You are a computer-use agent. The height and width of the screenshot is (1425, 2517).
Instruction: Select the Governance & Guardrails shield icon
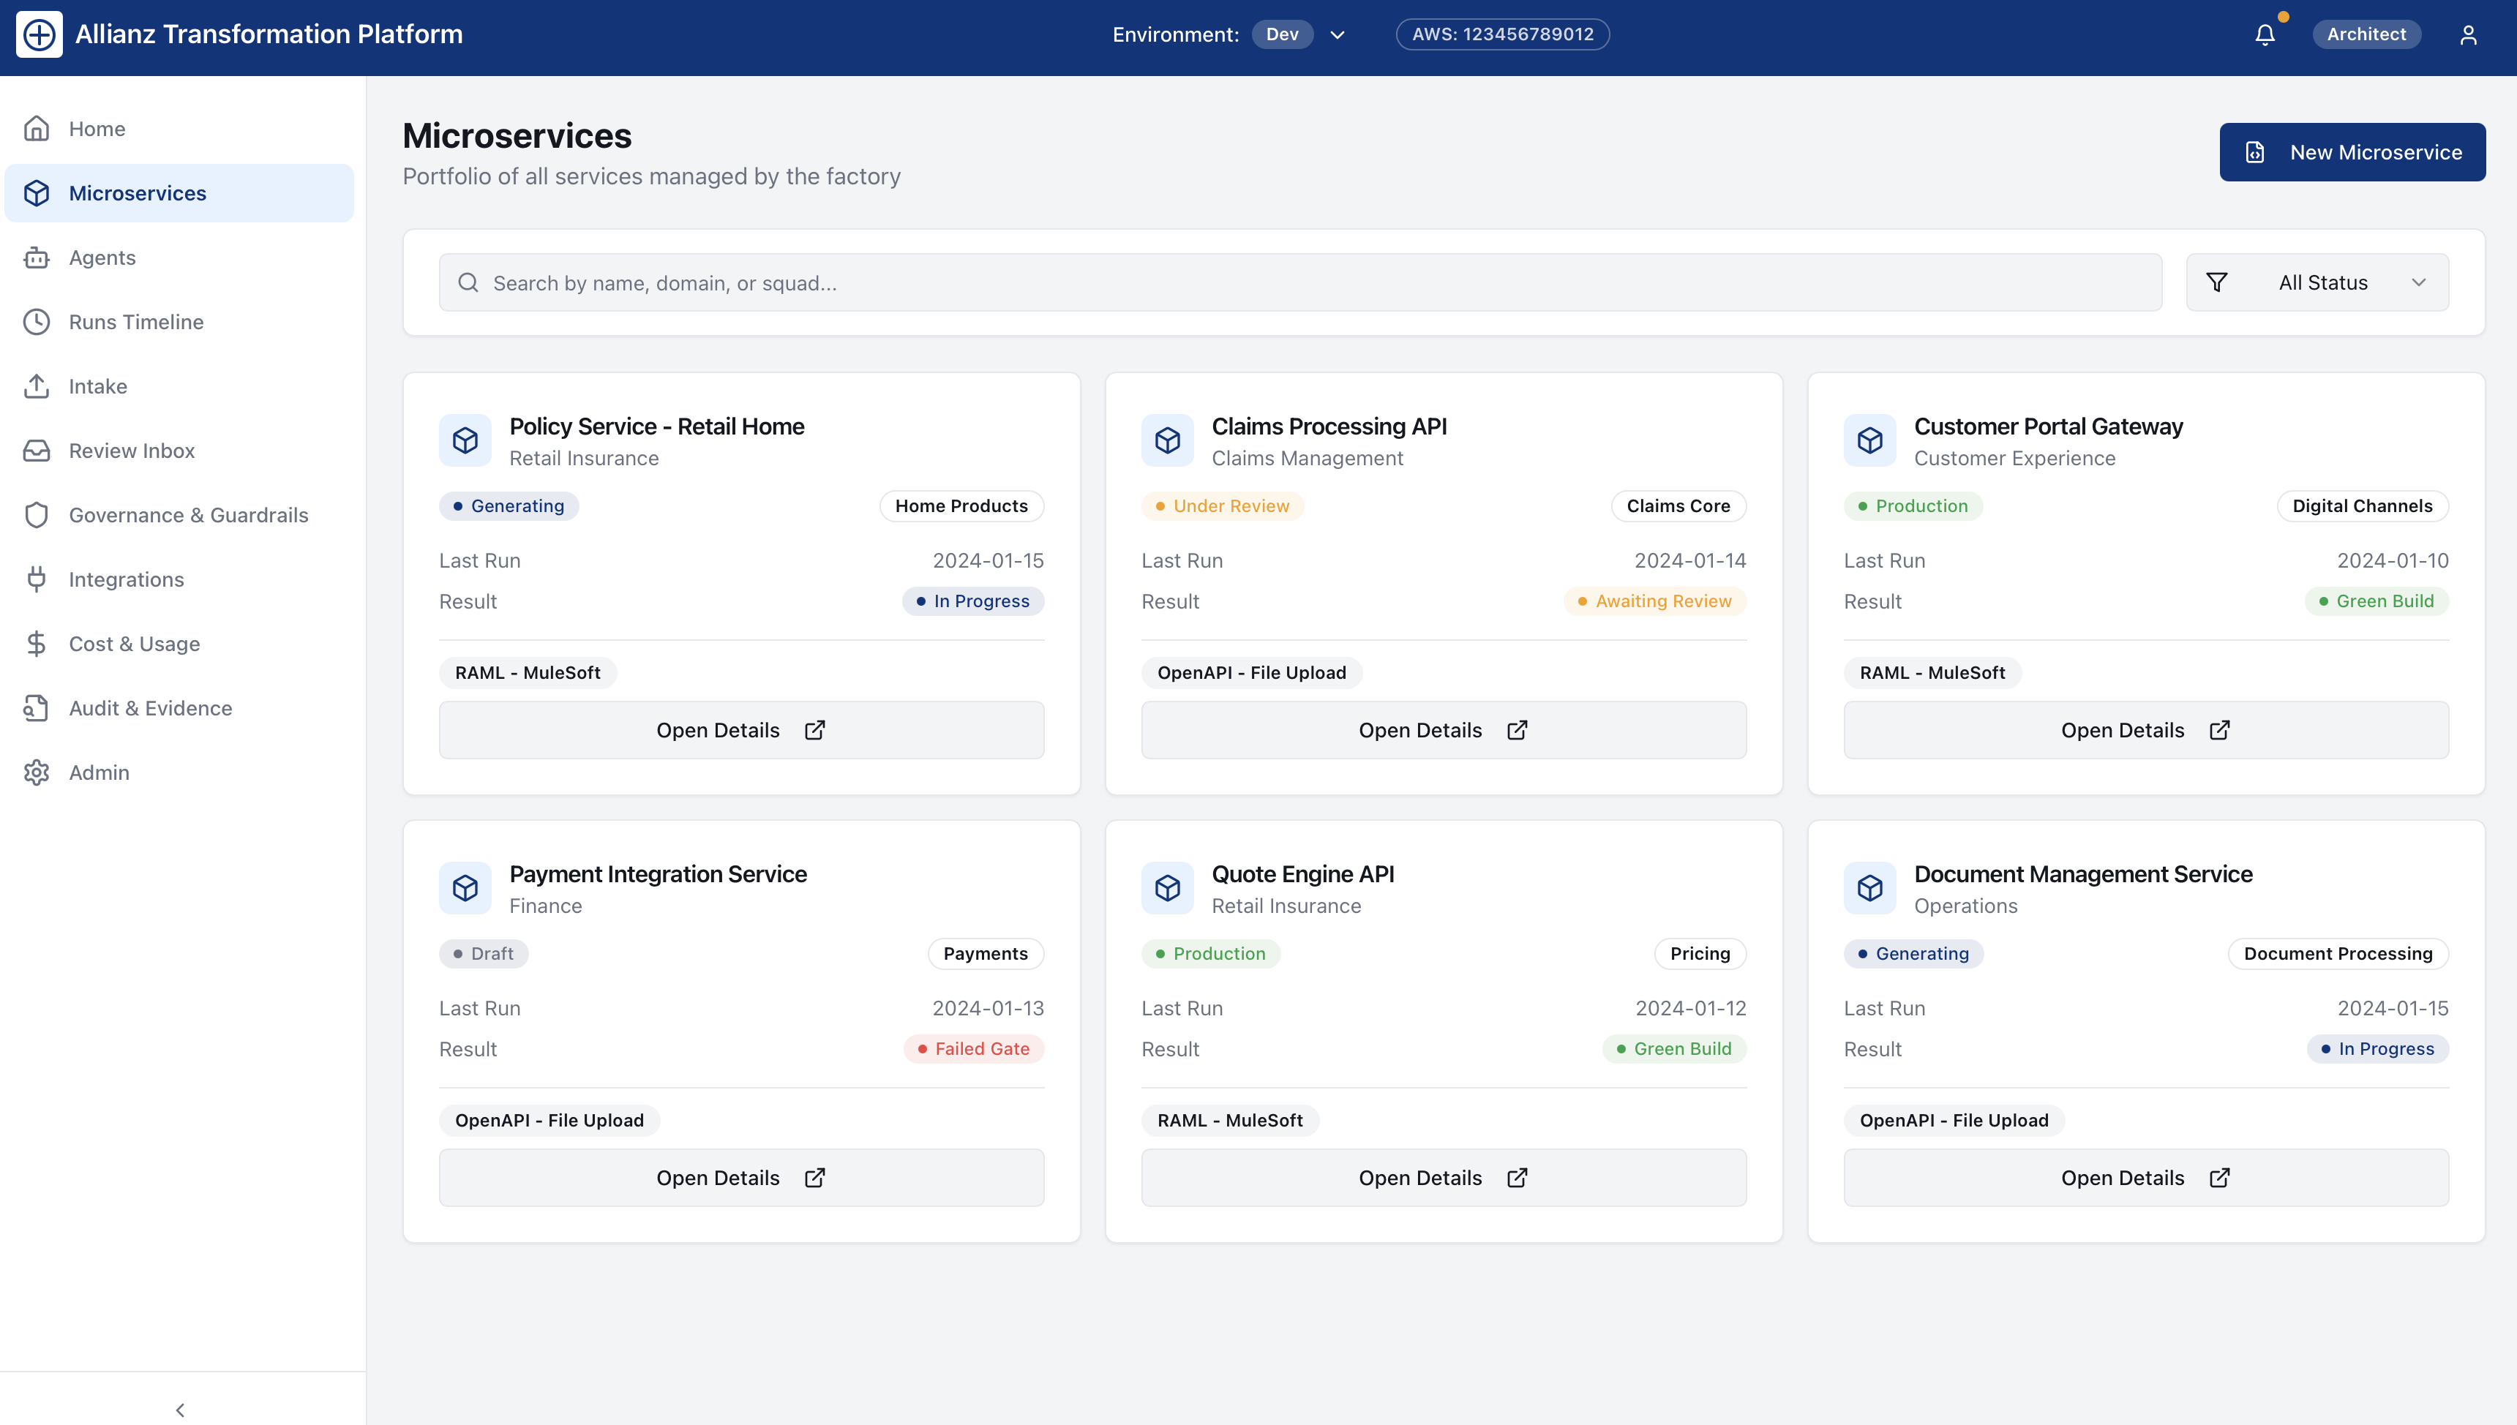click(x=36, y=515)
